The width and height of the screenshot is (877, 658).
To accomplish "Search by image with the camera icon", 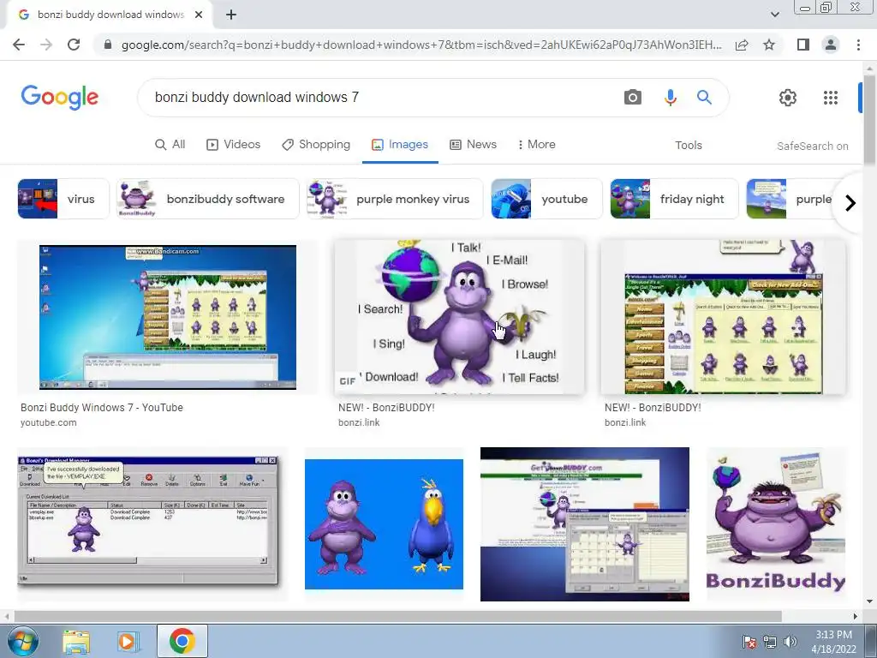I will [x=633, y=98].
